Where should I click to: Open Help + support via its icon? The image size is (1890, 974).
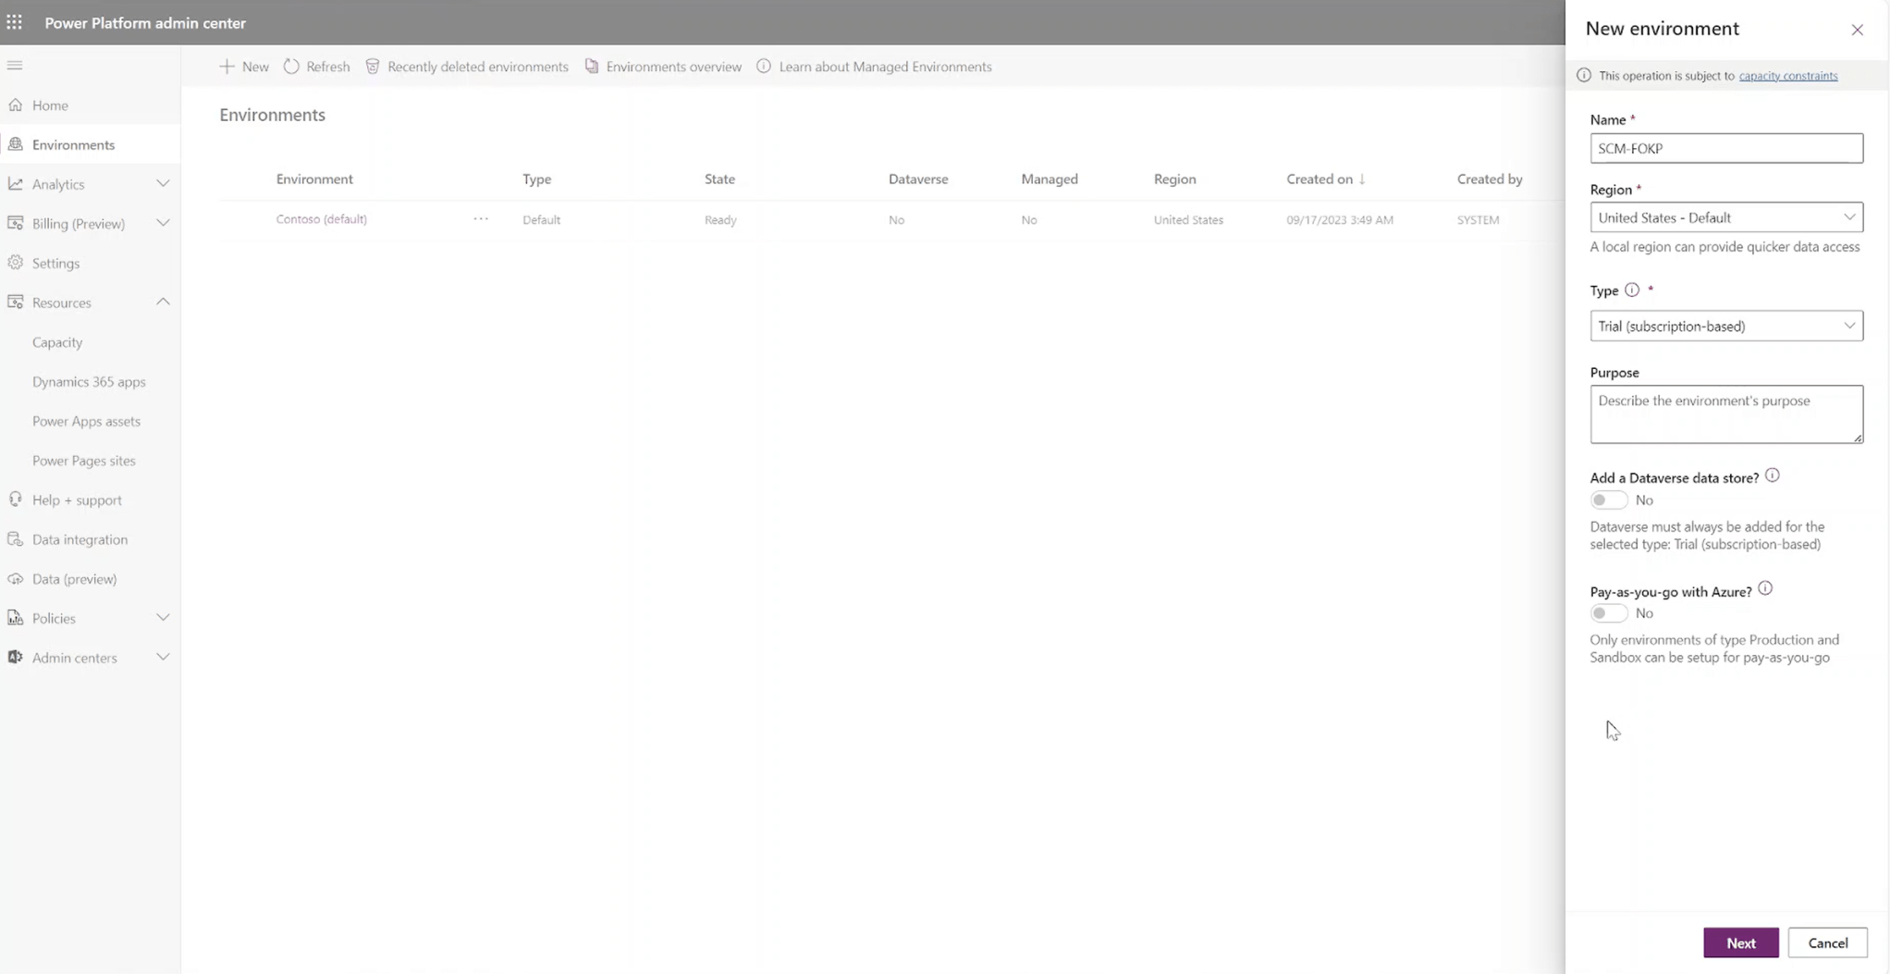[x=16, y=499]
